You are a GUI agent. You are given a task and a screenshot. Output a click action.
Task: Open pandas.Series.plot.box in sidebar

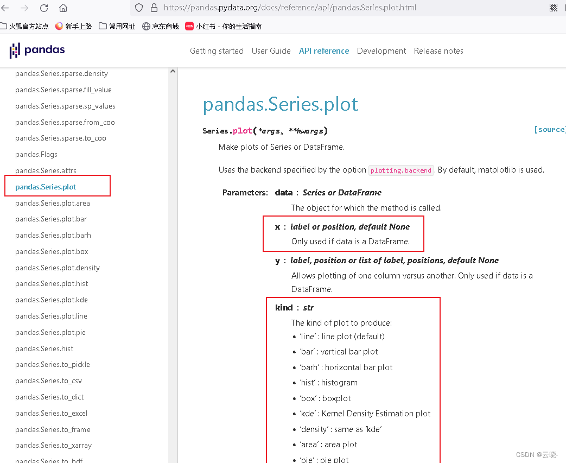[x=52, y=252]
